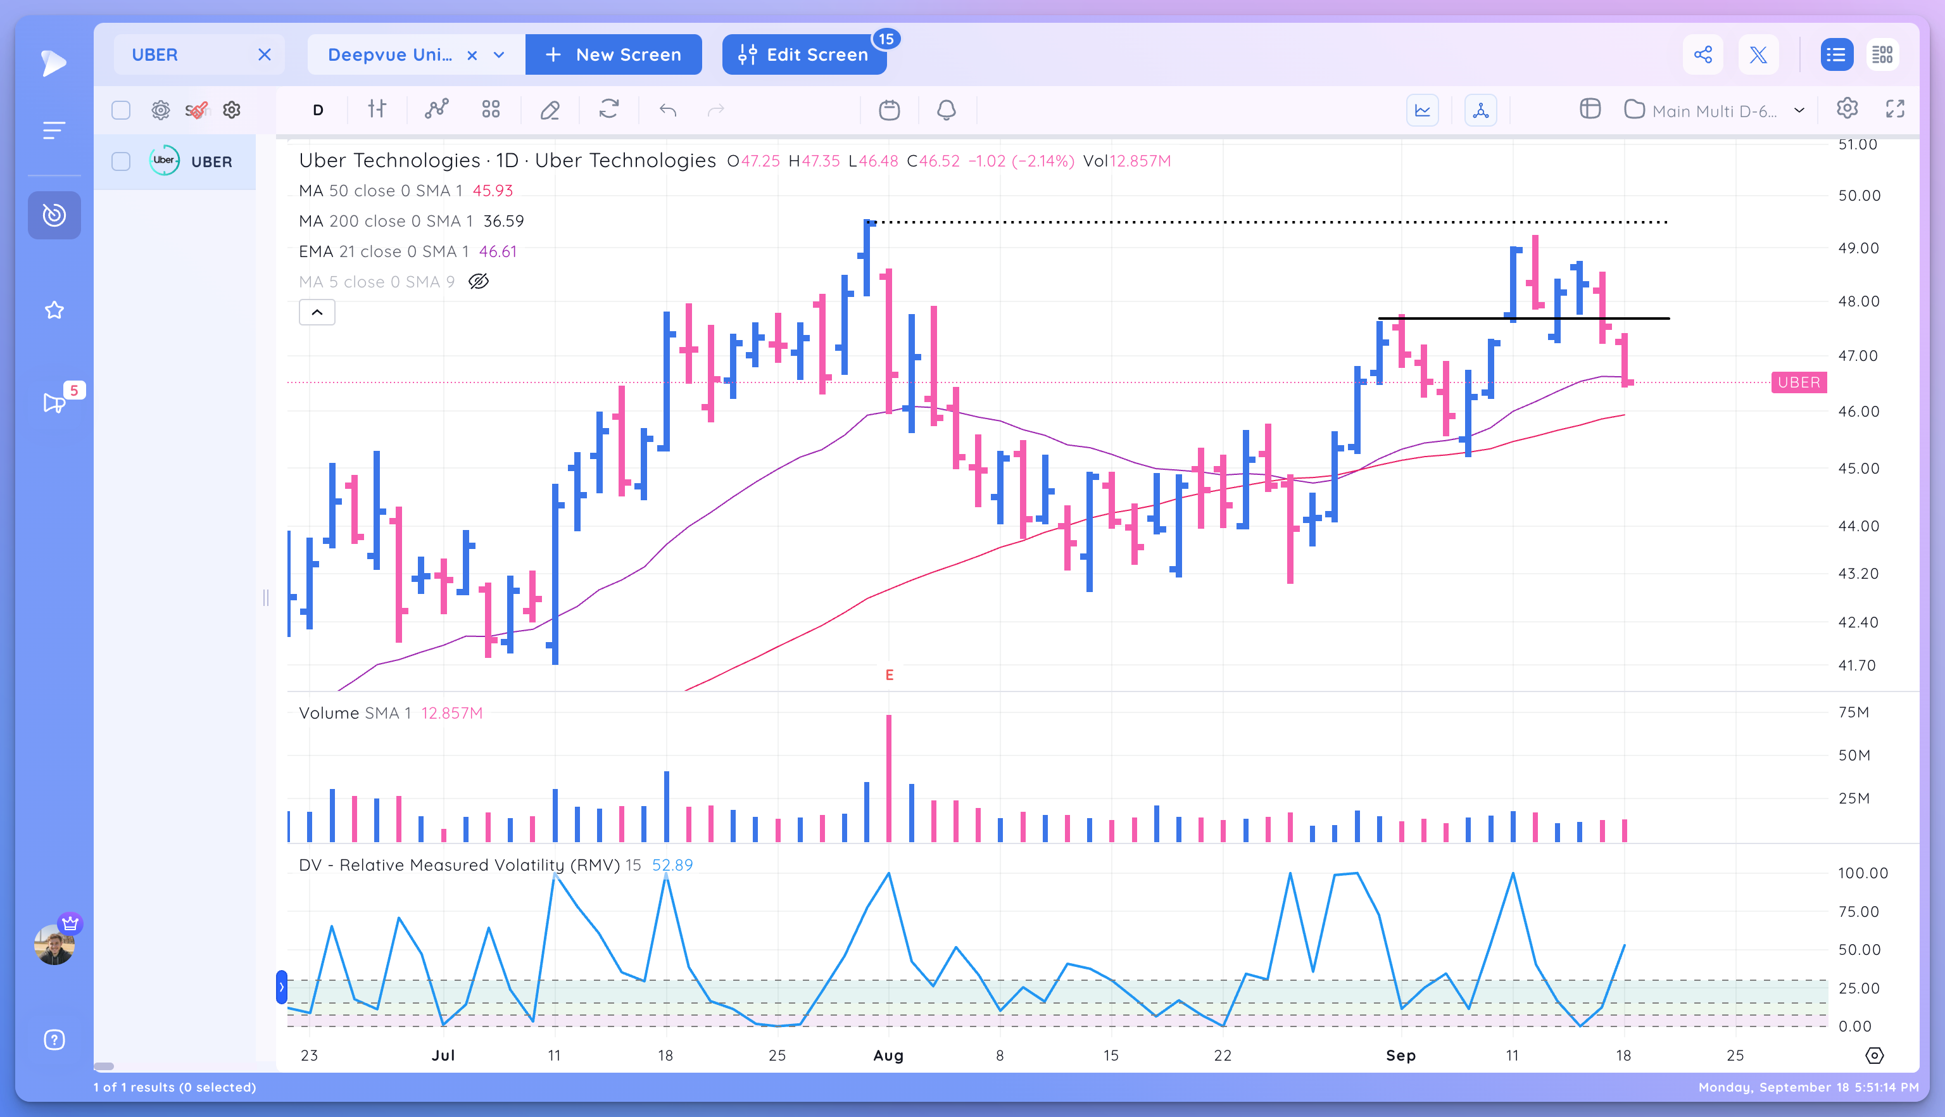Switch to grid view layout
This screenshot has width=1945, height=1117.
[1882, 54]
